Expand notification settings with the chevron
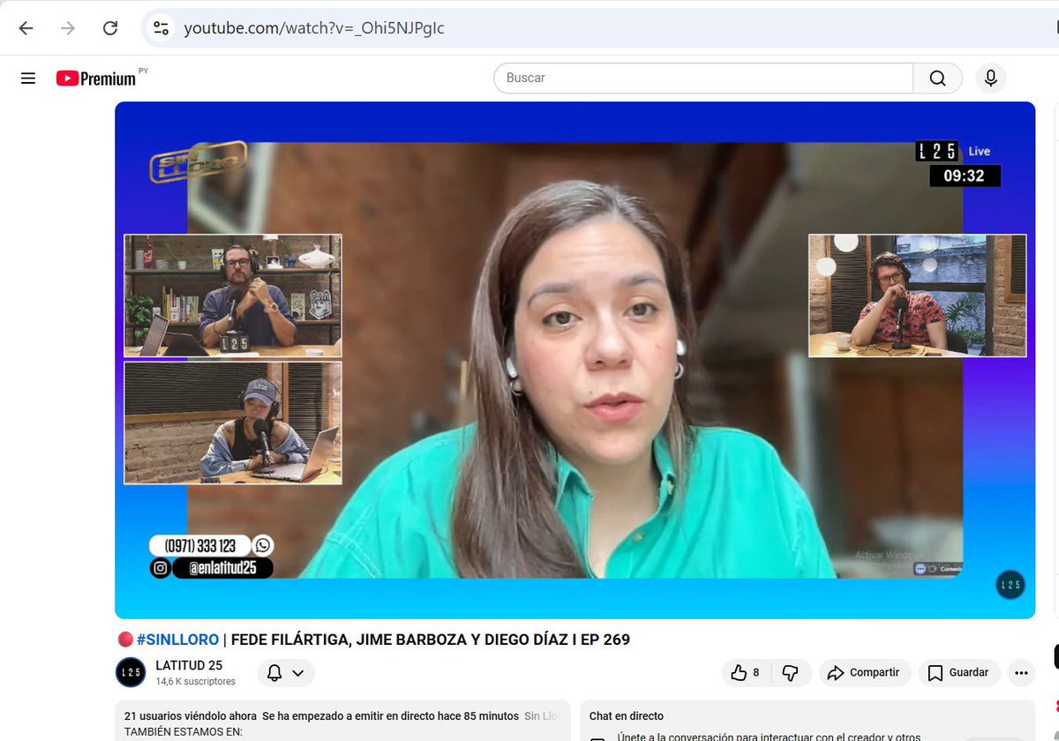The height and width of the screenshot is (741, 1059). click(297, 672)
